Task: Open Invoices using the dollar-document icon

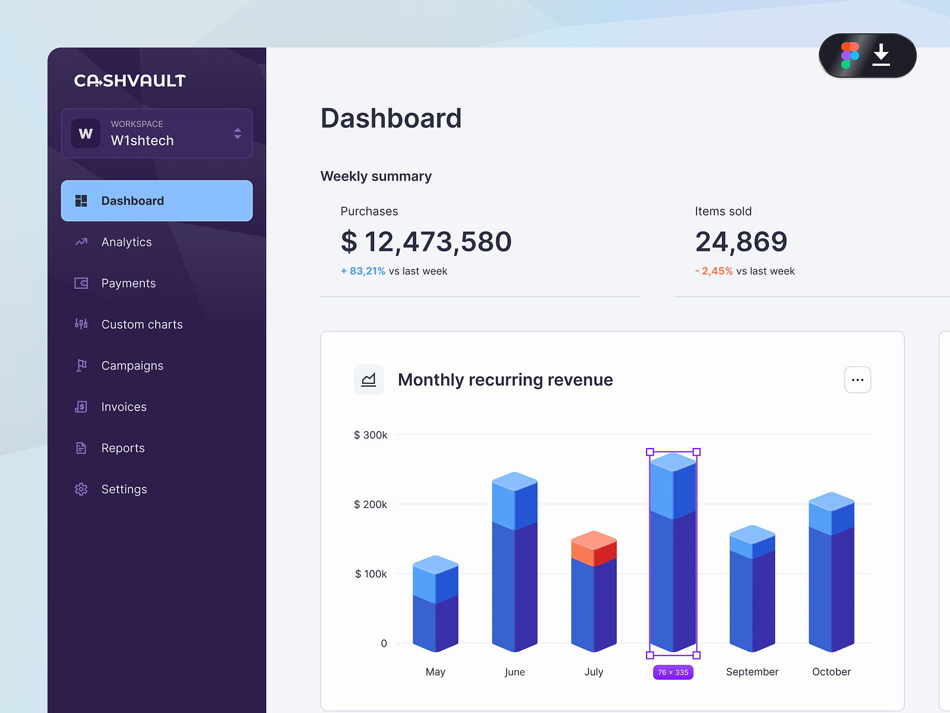Action: (81, 406)
